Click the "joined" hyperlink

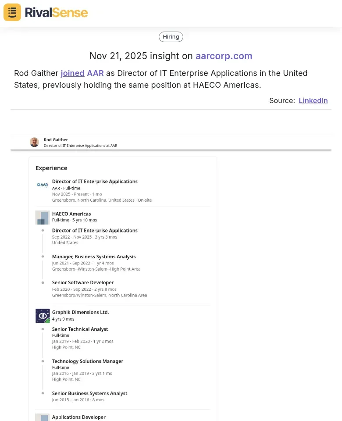click(72, 73)
